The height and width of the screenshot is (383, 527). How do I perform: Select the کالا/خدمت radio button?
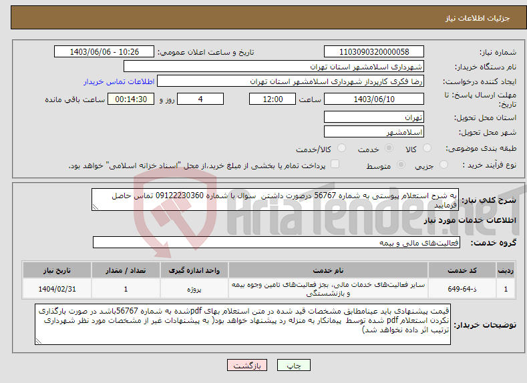(341, 148)
